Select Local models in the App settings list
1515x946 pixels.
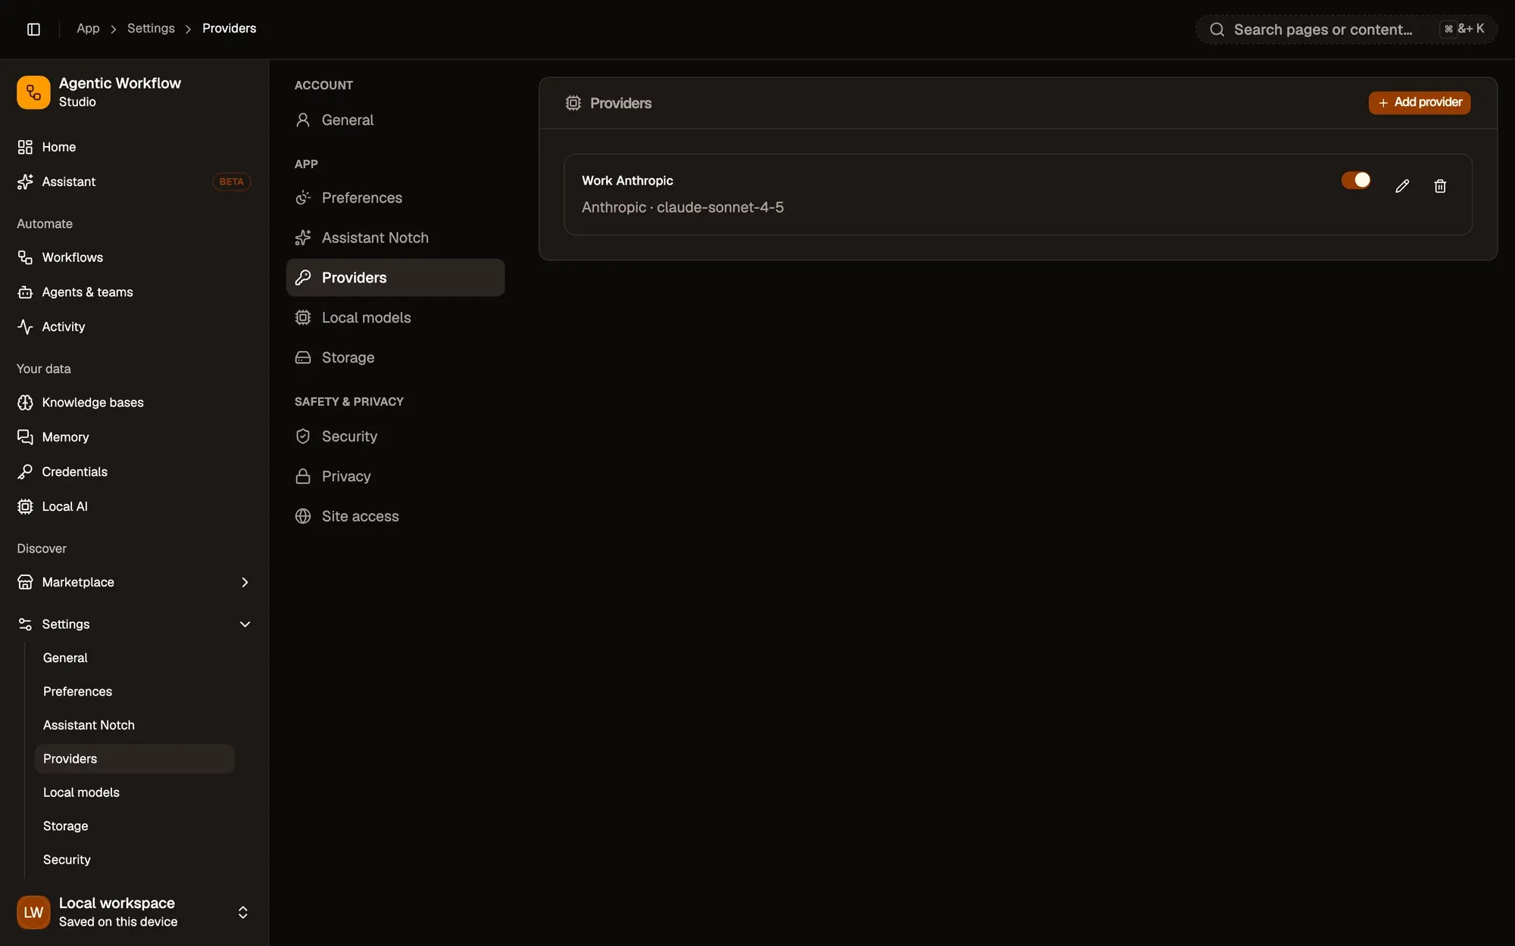point(395,318)
